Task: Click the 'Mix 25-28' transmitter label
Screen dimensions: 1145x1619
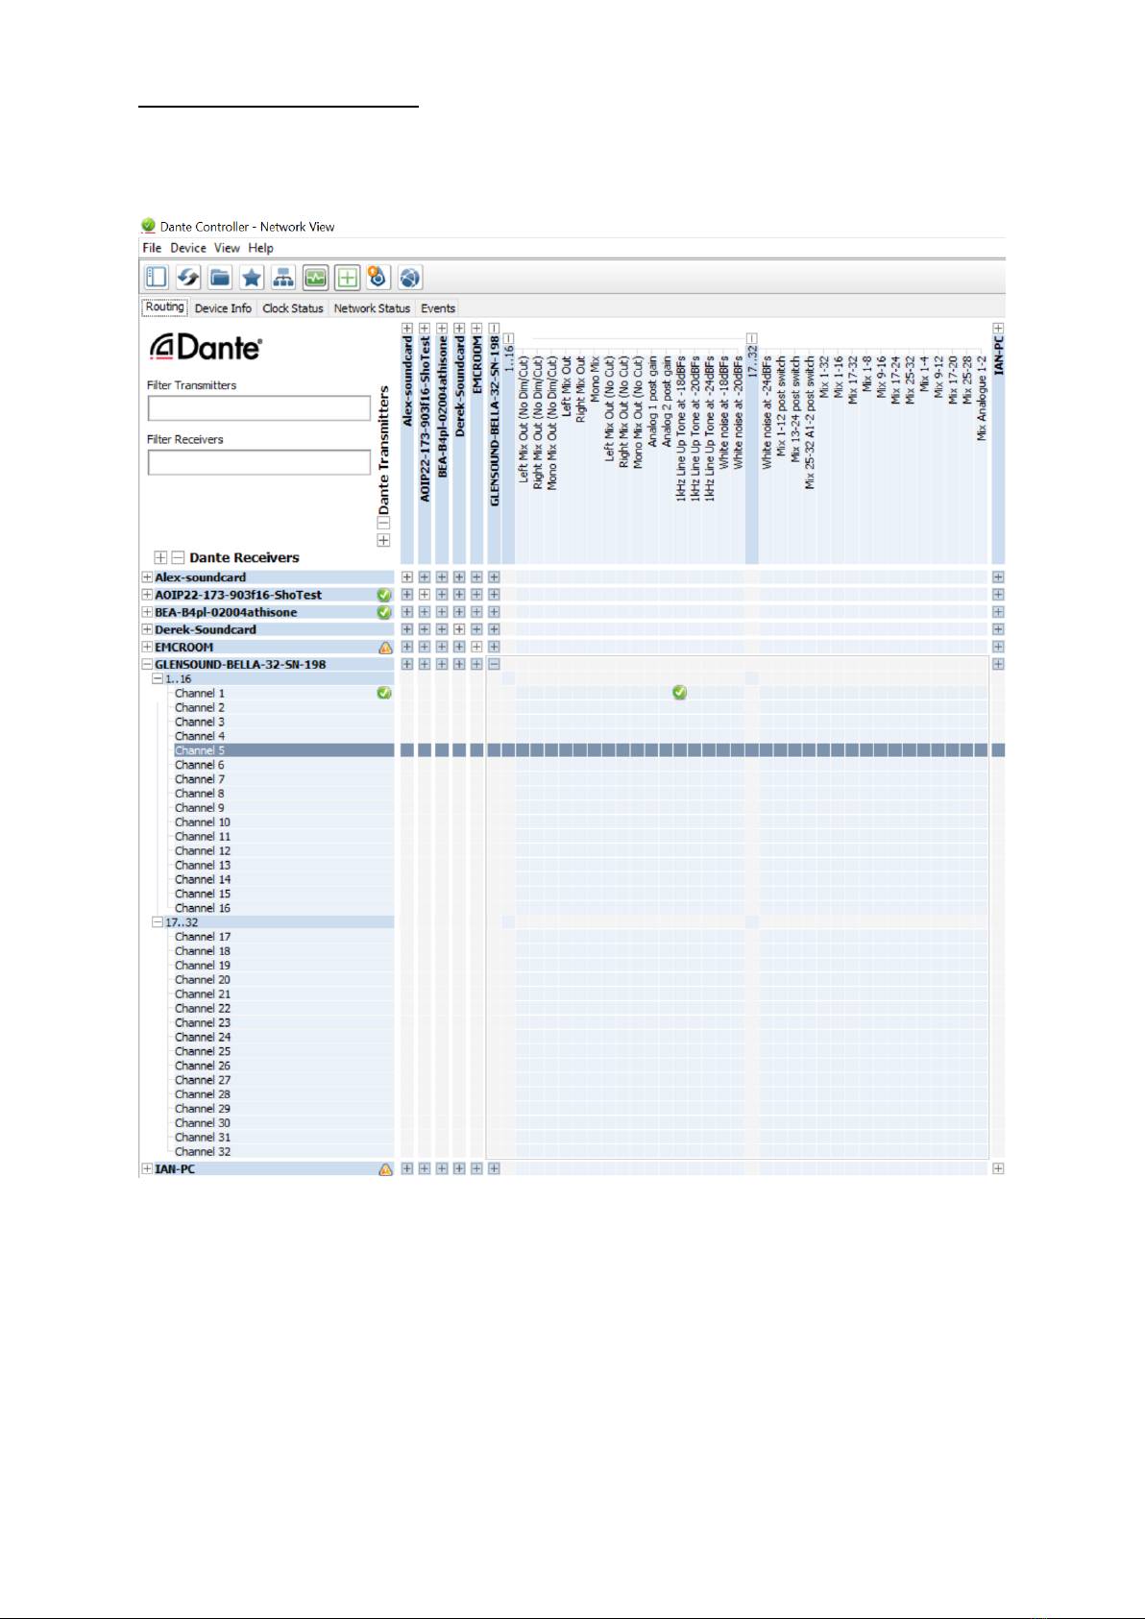Action: coord(967,380)
